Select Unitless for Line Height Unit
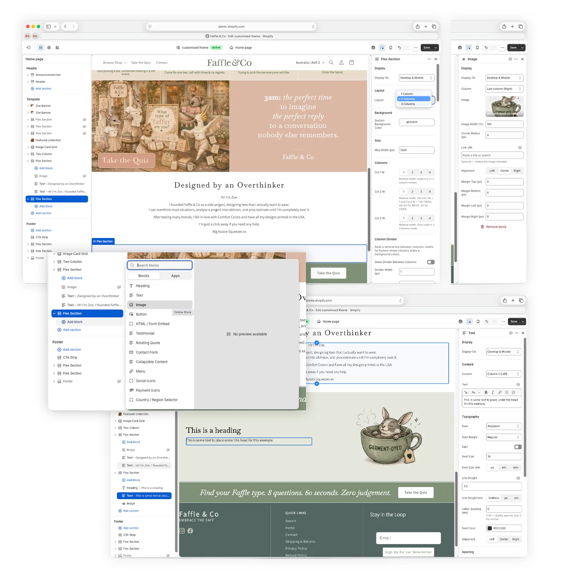 pos(494,498)
